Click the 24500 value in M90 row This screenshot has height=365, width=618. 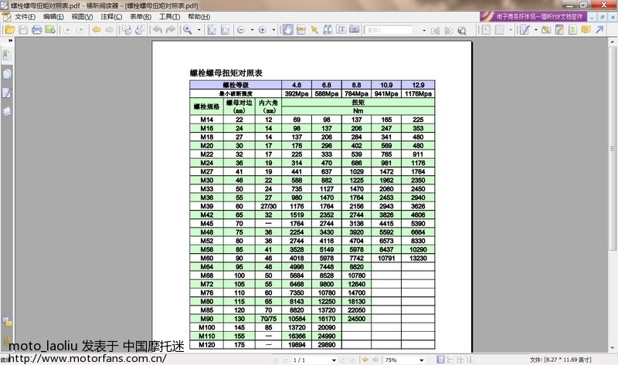pyautogui.click(x=356, y=319)
